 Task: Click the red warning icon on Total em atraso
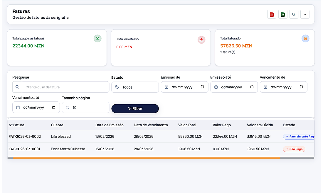click(x=201, y=40)
